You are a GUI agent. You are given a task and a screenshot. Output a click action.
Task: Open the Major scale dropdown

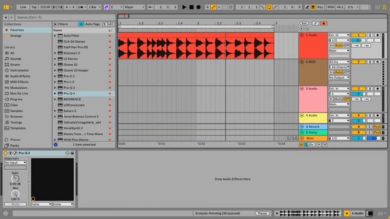(x=134, y=7)
